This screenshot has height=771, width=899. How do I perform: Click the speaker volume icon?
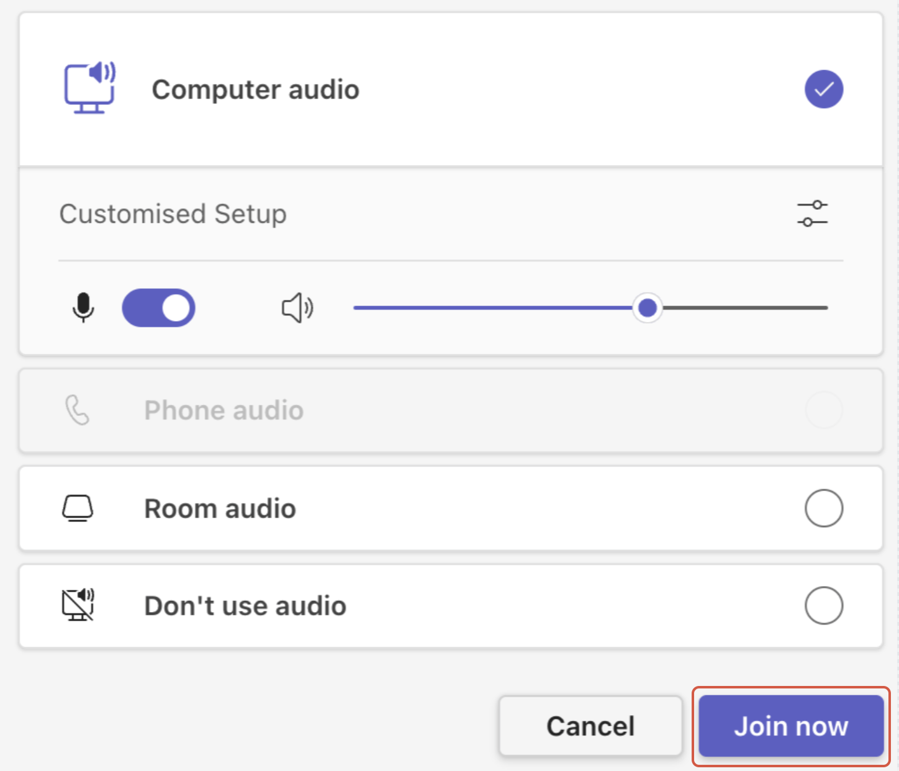tap(297, 307)
